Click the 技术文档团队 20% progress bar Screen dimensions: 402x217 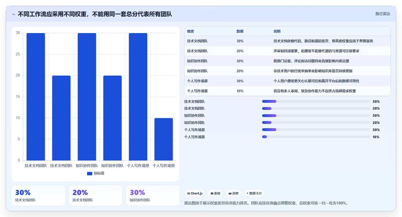click(316, 108)
